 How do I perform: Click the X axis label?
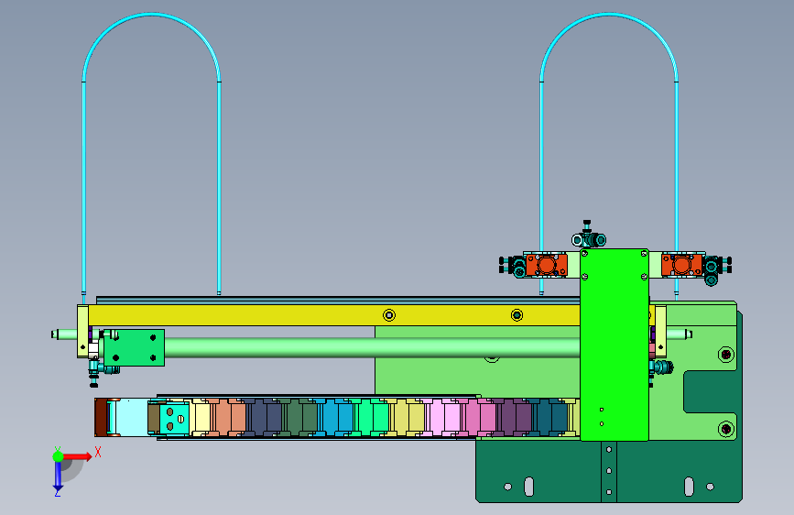98,452
